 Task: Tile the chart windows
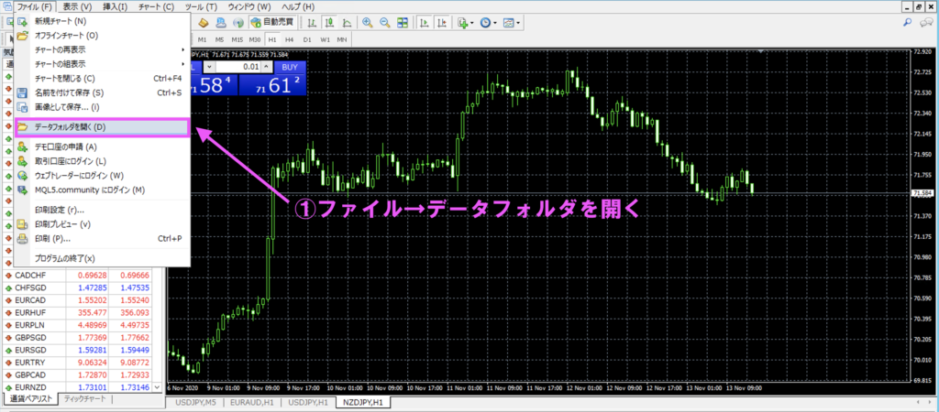tap(403, 23)
